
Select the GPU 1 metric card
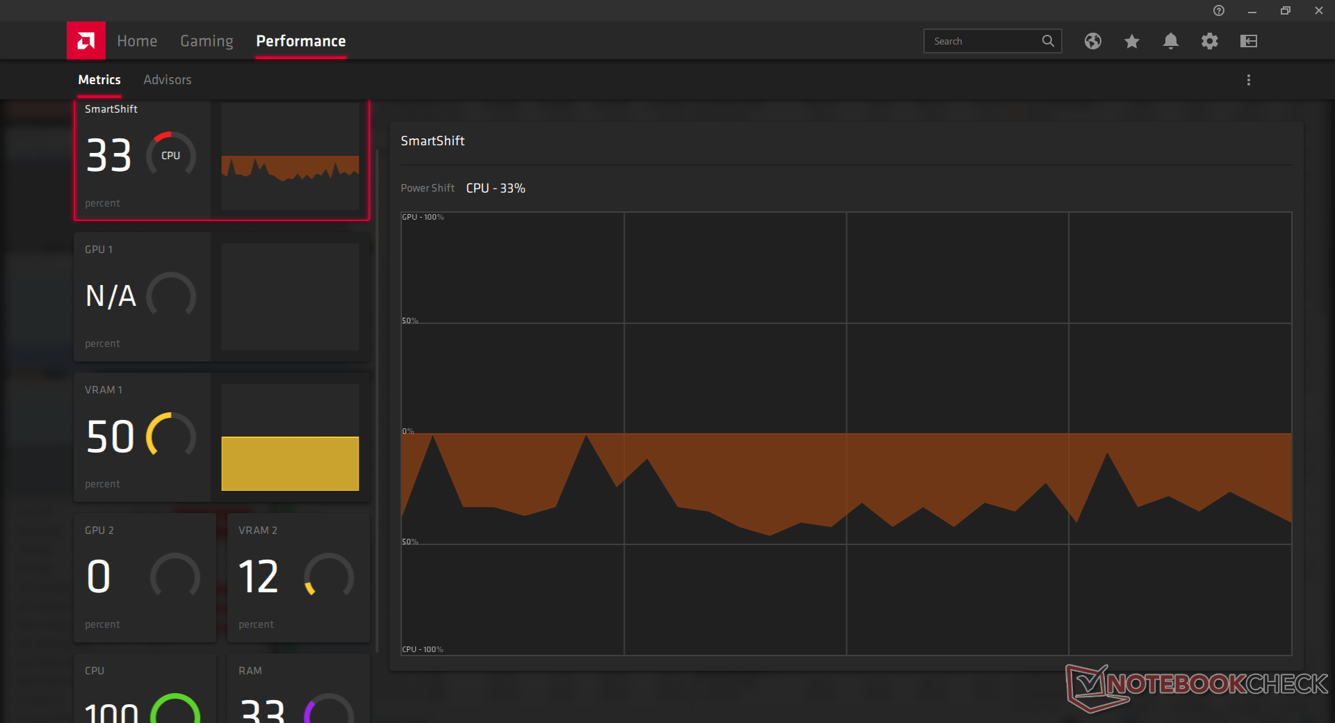click(x=222, y=297)
